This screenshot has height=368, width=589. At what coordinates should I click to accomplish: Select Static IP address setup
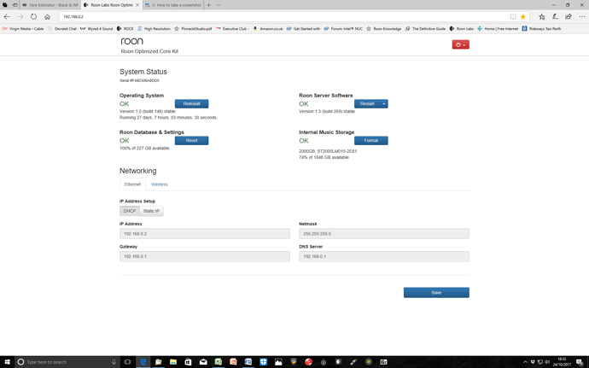[151, 211]
